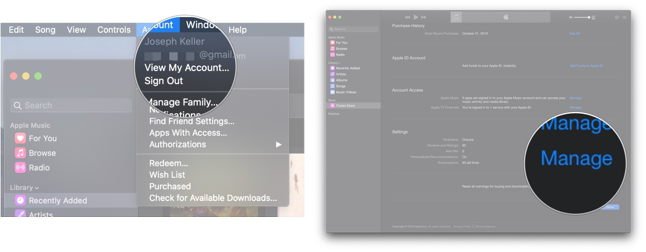Viewport: 646px width, 252px height.
Task: Adjust the volume slider in the toolbar
Action: click(582, 17)
